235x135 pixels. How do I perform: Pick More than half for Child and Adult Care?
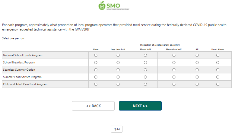(174, 84)
